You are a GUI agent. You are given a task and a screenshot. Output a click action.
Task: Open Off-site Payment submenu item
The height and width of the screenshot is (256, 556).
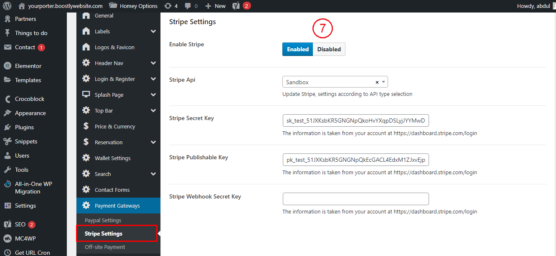(105, 247)
